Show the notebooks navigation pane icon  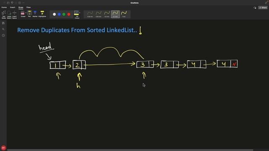(x=3, y=23)
